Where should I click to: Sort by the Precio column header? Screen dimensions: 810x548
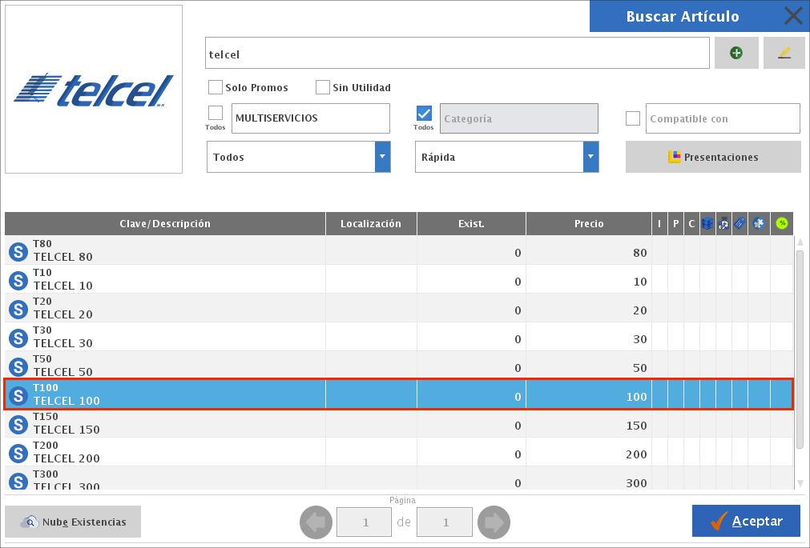coord(589,224)
